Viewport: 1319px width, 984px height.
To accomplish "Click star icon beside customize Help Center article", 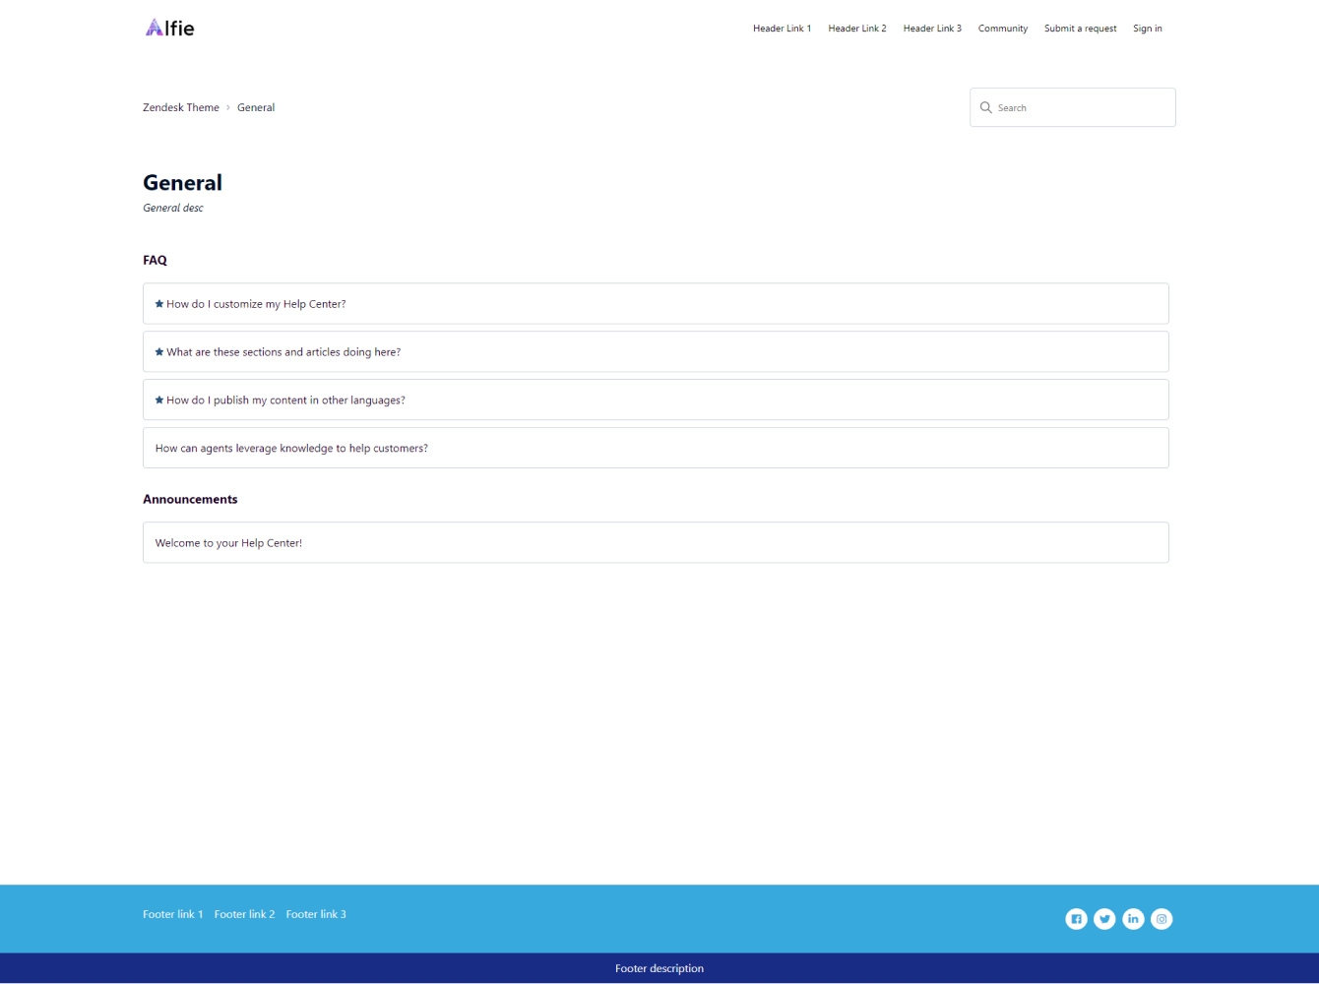I will coord(159,304).
